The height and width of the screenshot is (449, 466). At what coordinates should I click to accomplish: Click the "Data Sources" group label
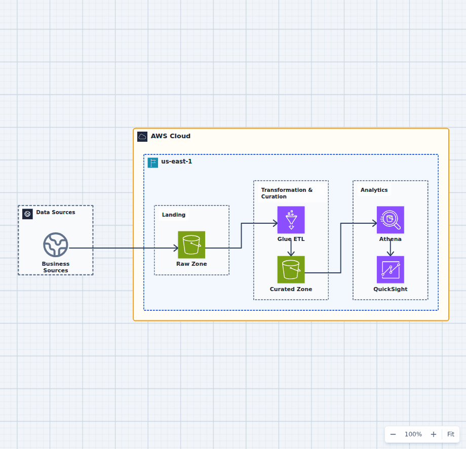pyautogui.click(x=56, y=212)
